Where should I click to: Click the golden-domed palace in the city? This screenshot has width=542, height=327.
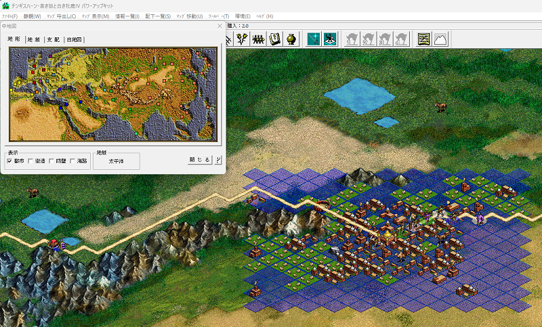tap(388, 237)
